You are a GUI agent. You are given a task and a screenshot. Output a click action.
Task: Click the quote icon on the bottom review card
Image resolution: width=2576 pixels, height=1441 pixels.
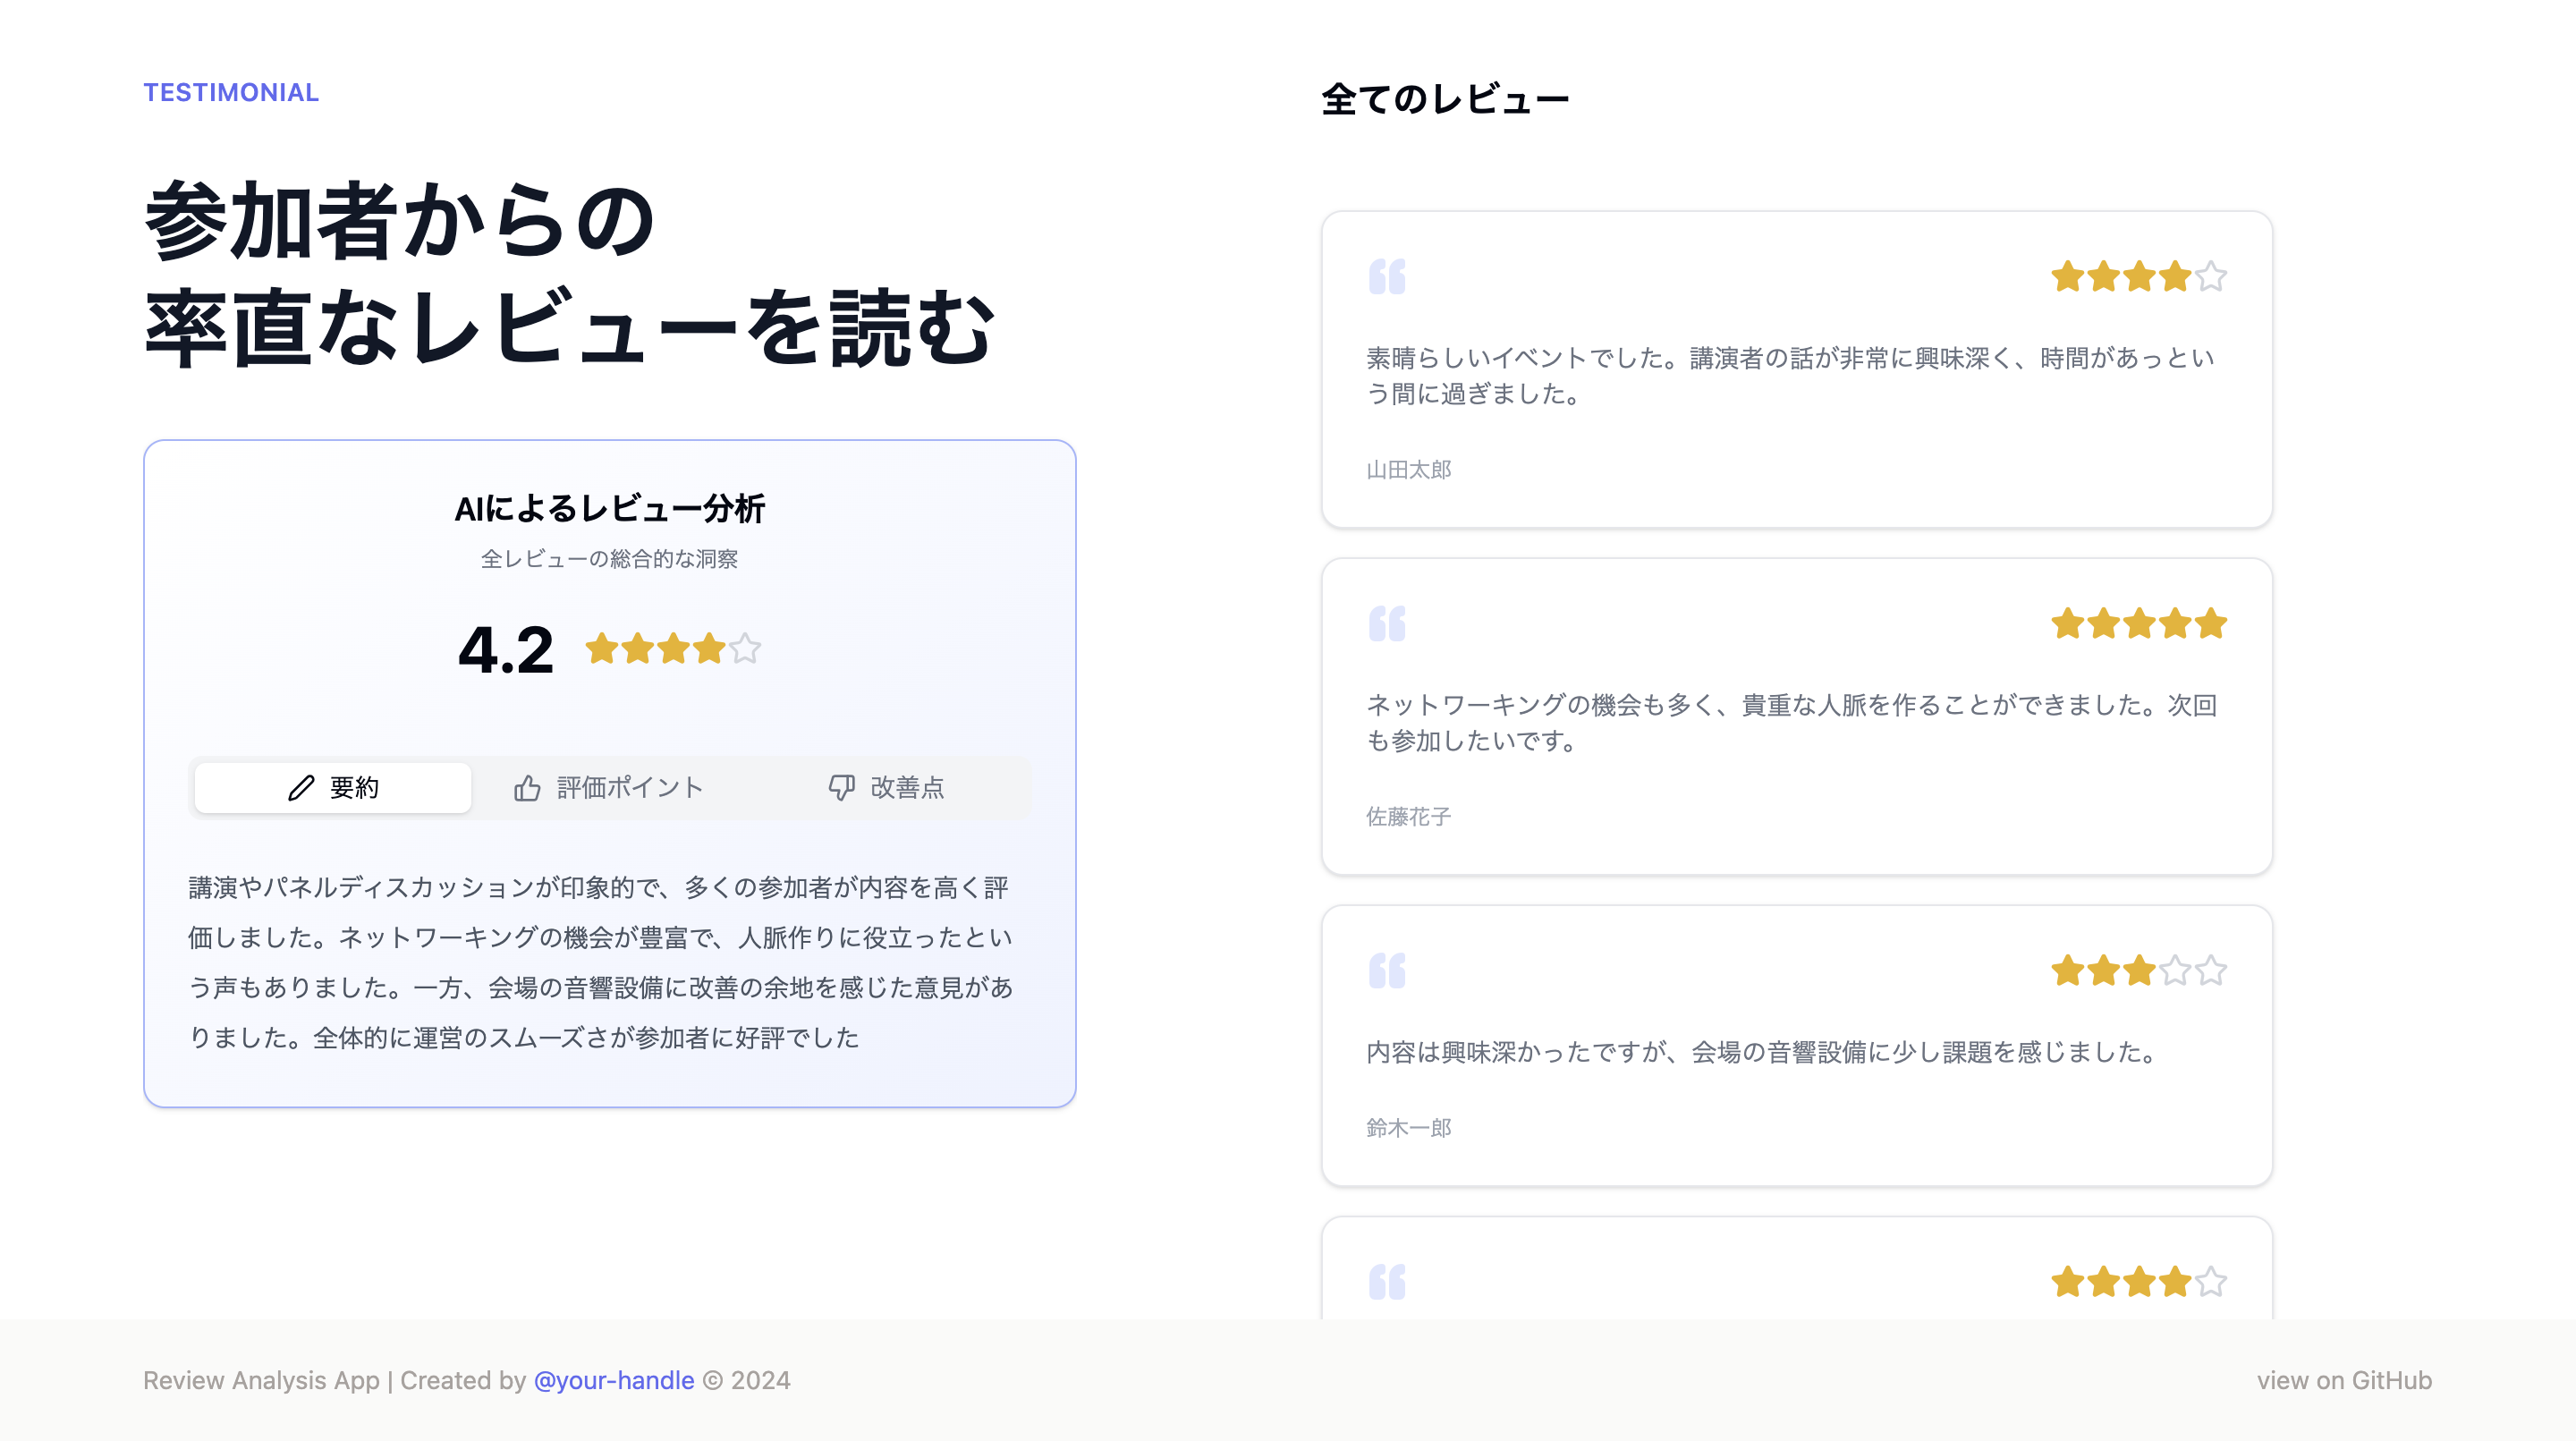point(1388,1280)
